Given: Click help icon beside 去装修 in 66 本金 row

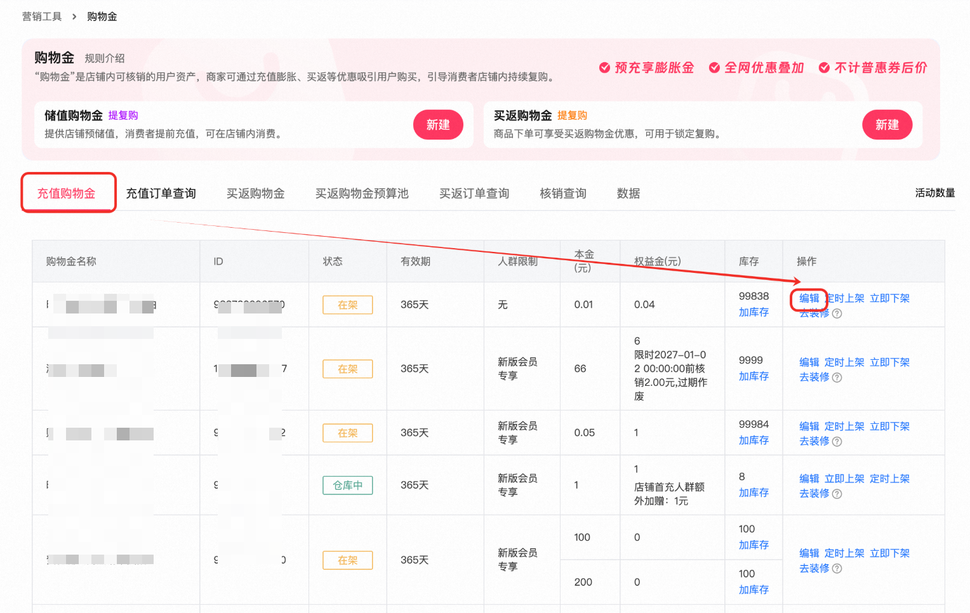Looking at the screenshot, I should tap(837, 378).
